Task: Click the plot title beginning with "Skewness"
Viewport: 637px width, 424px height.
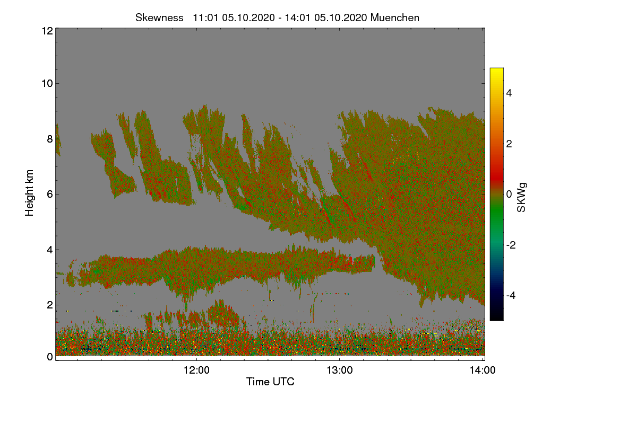Action: tap(277, 17)
